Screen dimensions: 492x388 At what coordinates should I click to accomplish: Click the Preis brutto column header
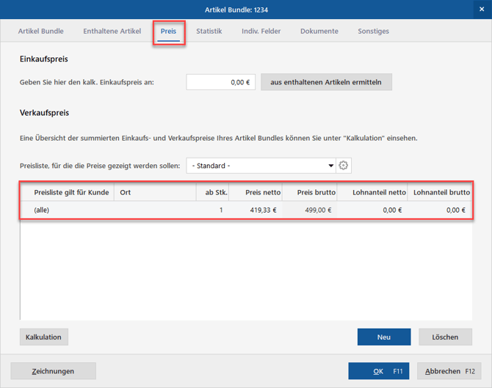tap(316, 192)
